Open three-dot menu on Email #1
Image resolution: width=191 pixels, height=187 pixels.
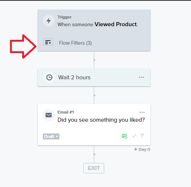coord(142,112)
